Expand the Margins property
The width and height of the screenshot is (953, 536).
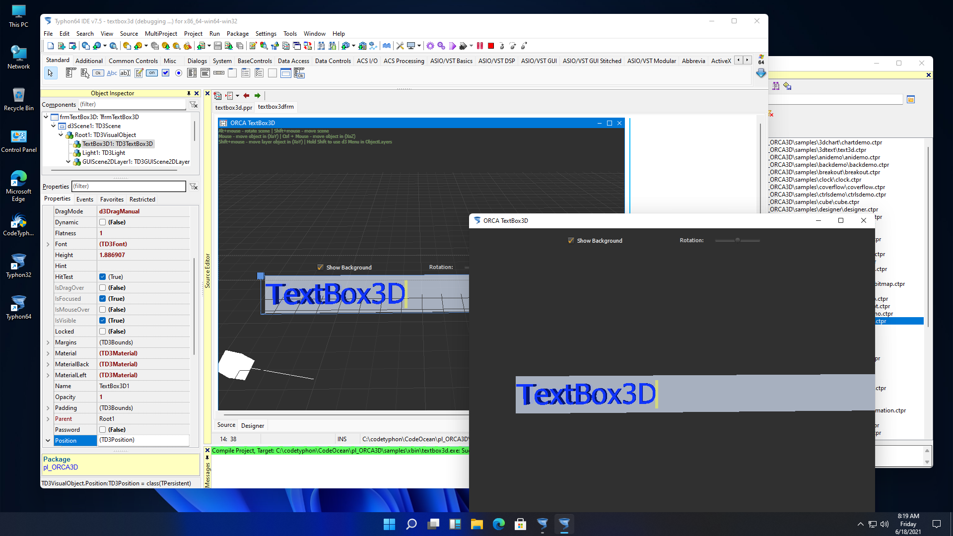click(48, 342)
